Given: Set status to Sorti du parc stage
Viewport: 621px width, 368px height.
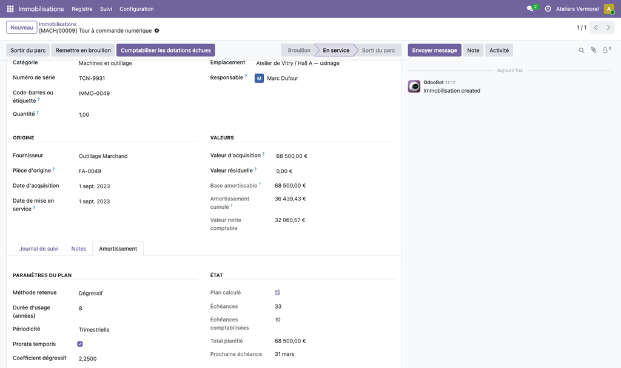Looking at the screenshot, I should pyautogui.click(x=378, y=50).
